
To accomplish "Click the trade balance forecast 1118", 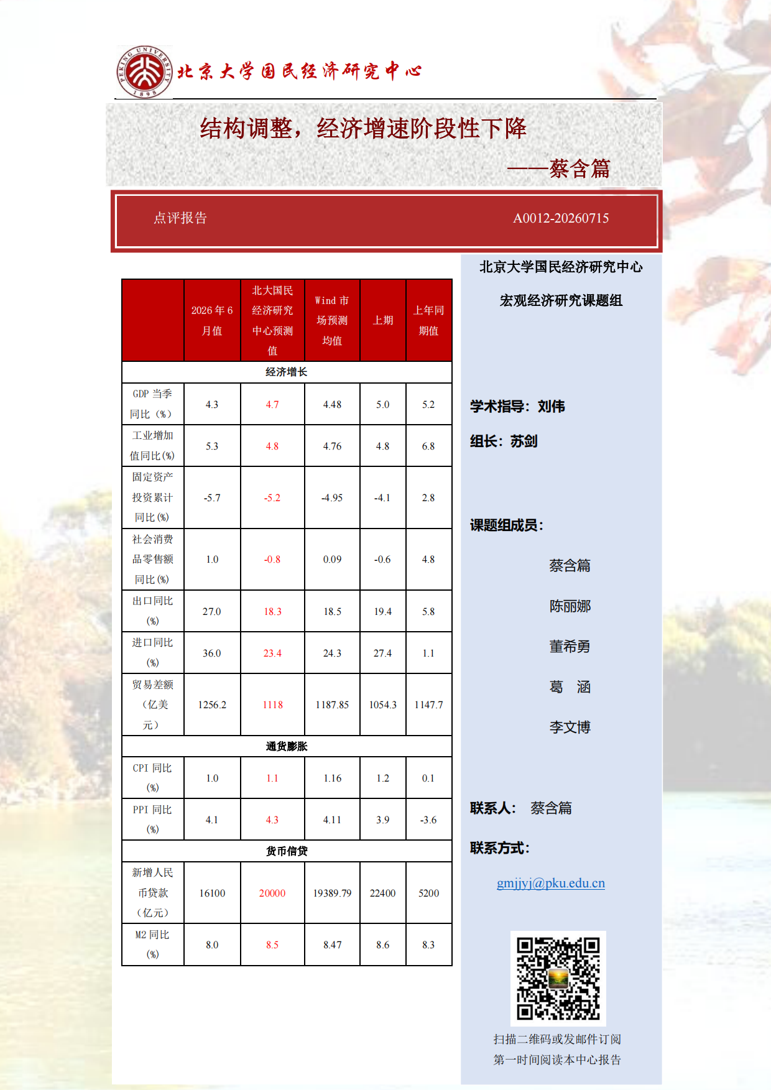I will [x=272, y=704].
